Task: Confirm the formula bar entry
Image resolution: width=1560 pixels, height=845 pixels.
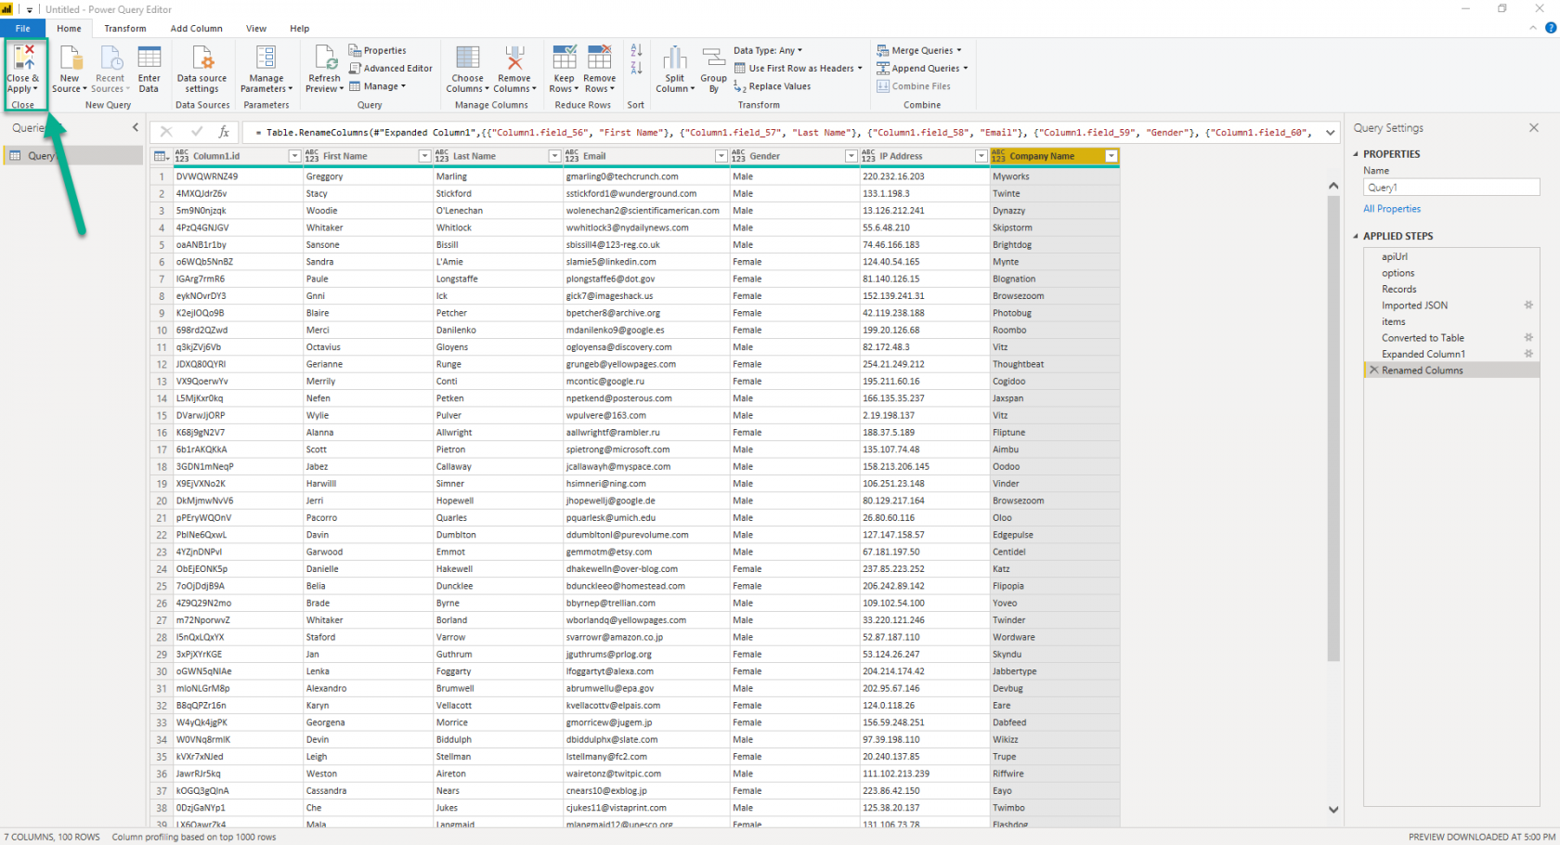Action: [196, 132]
